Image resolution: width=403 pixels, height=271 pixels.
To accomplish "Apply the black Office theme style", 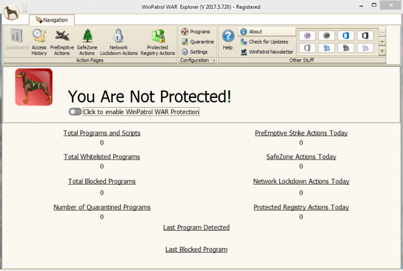I will pos(365,36).
